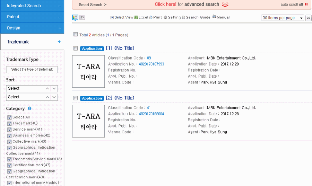The image size is (312, 186).
Task: Click the Print icon
Action: pos(151,17)
